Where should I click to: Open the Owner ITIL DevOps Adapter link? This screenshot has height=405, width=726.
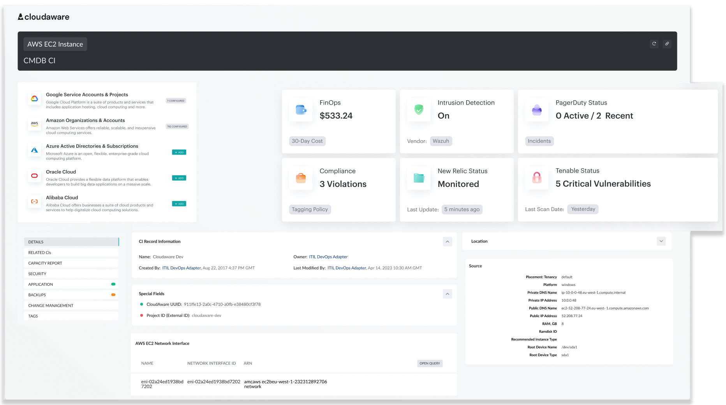pos(328,257)
